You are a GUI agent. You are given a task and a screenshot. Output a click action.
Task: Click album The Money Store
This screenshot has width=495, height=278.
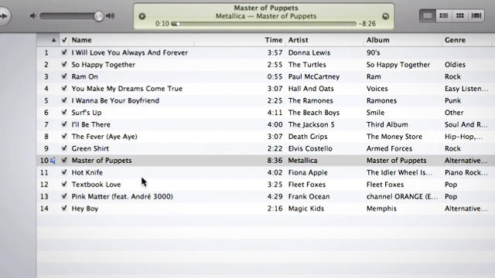pyautogui.click(x=394, y=137)
